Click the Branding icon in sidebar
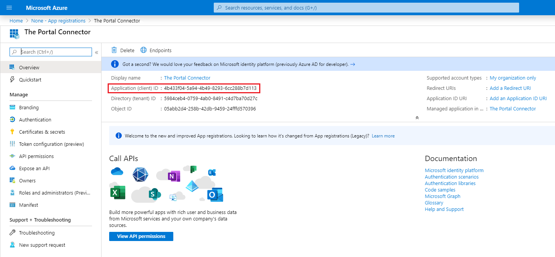Image resolution: width=555 pixels, height=257 pixels. coord(12,107)
